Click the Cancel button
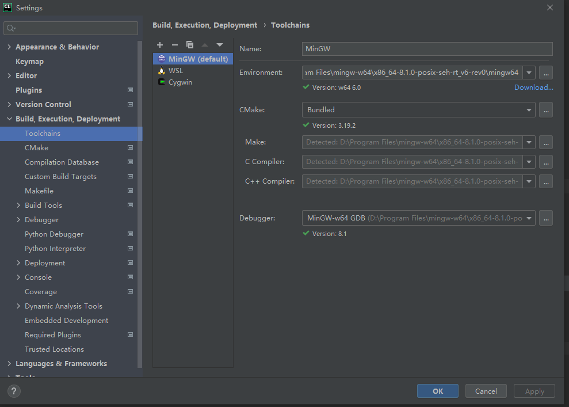 486,391
